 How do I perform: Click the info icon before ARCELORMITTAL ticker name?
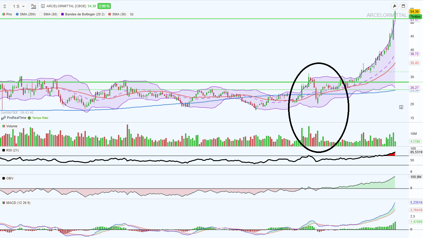[43, 6]
